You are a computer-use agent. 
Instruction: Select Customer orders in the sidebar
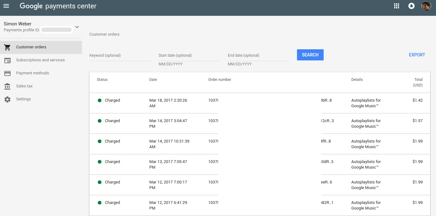point(41,47)
